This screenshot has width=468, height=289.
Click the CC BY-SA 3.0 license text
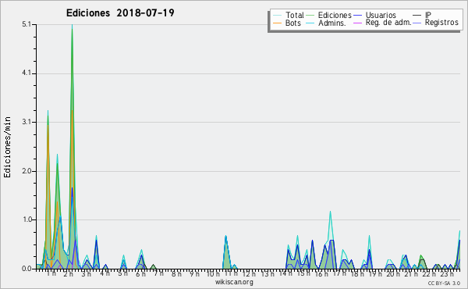coord(444,284)
